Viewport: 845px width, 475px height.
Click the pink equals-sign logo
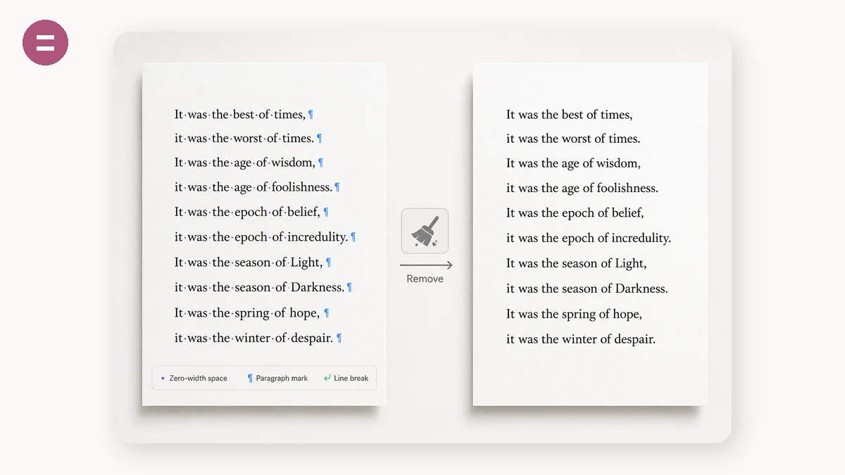tap(46, 42)
